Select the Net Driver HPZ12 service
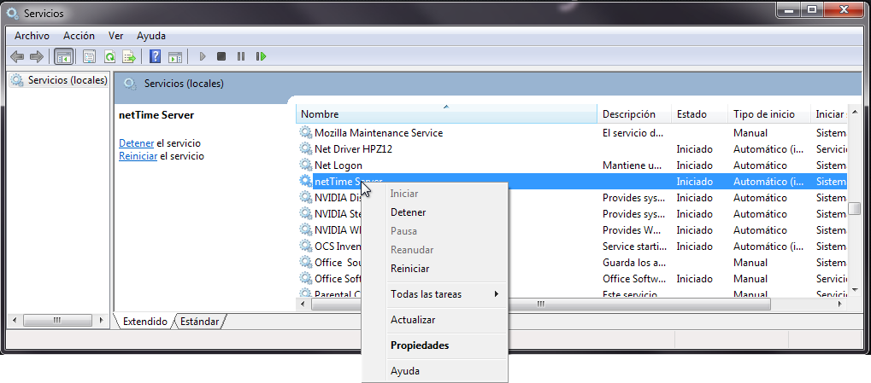Screen dimensions: 871x383 pyautogui.click(x=572, y=149)
